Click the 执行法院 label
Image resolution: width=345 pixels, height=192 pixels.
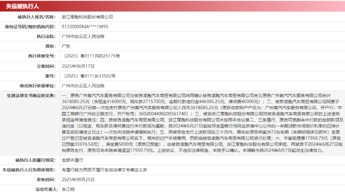46,37
